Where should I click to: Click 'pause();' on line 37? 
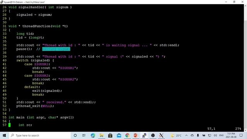pos(24,49)
